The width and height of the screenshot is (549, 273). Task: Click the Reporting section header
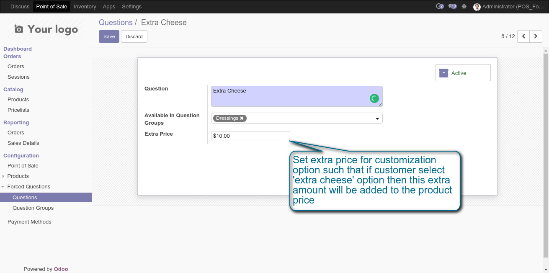coord(16,123)
